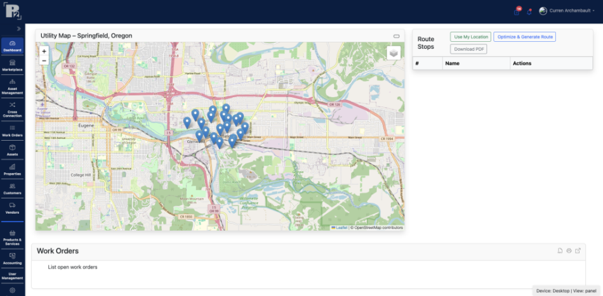The width and height of the screenshot is (603, 296).
Task: Select Customers in the sidebar
Action: [x=12, y=188]
